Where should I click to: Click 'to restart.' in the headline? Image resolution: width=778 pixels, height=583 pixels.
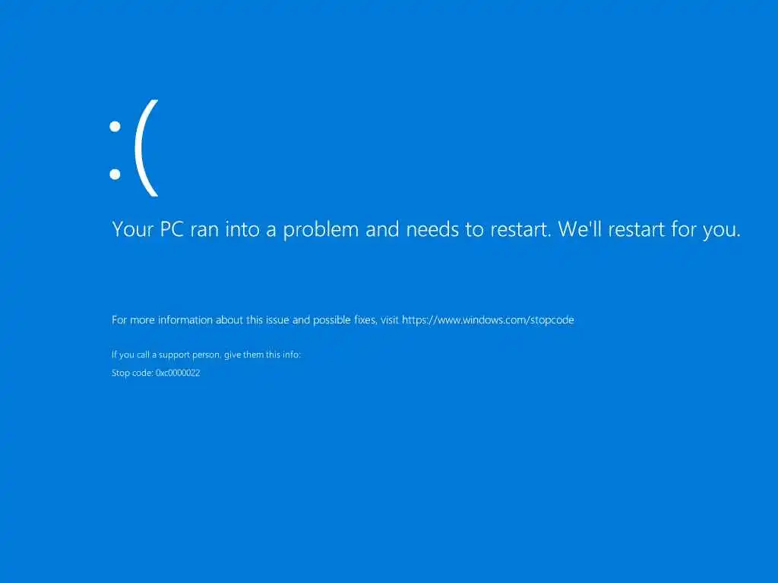pos(508,229)
